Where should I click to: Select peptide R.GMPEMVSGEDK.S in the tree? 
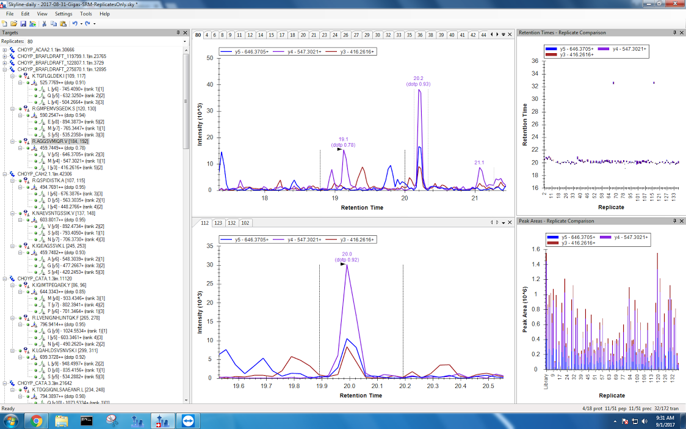pos(54,108)
